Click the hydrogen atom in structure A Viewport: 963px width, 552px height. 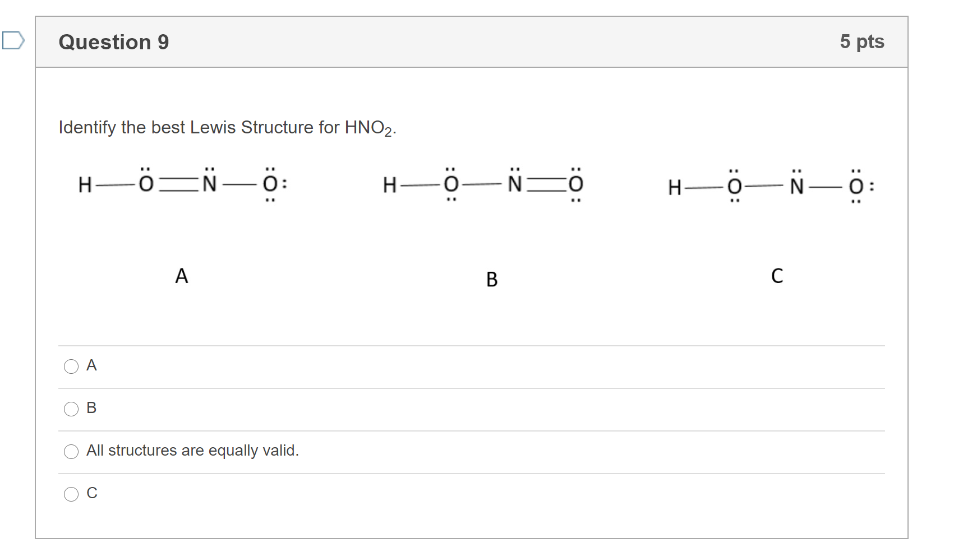[85, 184]
